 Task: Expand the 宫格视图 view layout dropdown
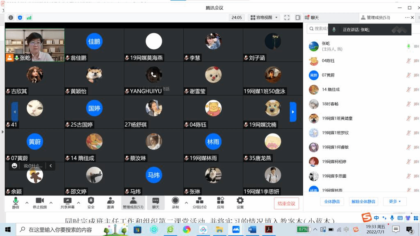click(277, 18)
